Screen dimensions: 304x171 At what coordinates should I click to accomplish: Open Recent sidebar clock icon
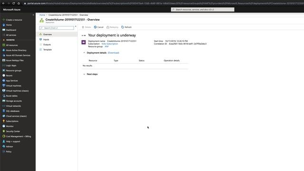coord(4,76)
